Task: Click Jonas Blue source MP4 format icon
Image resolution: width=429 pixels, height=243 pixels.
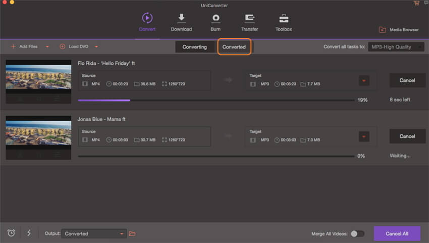Action: click(85, 140)
